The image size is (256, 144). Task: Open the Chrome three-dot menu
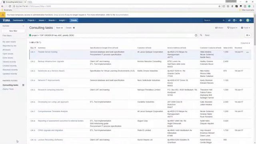pos(254,6)
